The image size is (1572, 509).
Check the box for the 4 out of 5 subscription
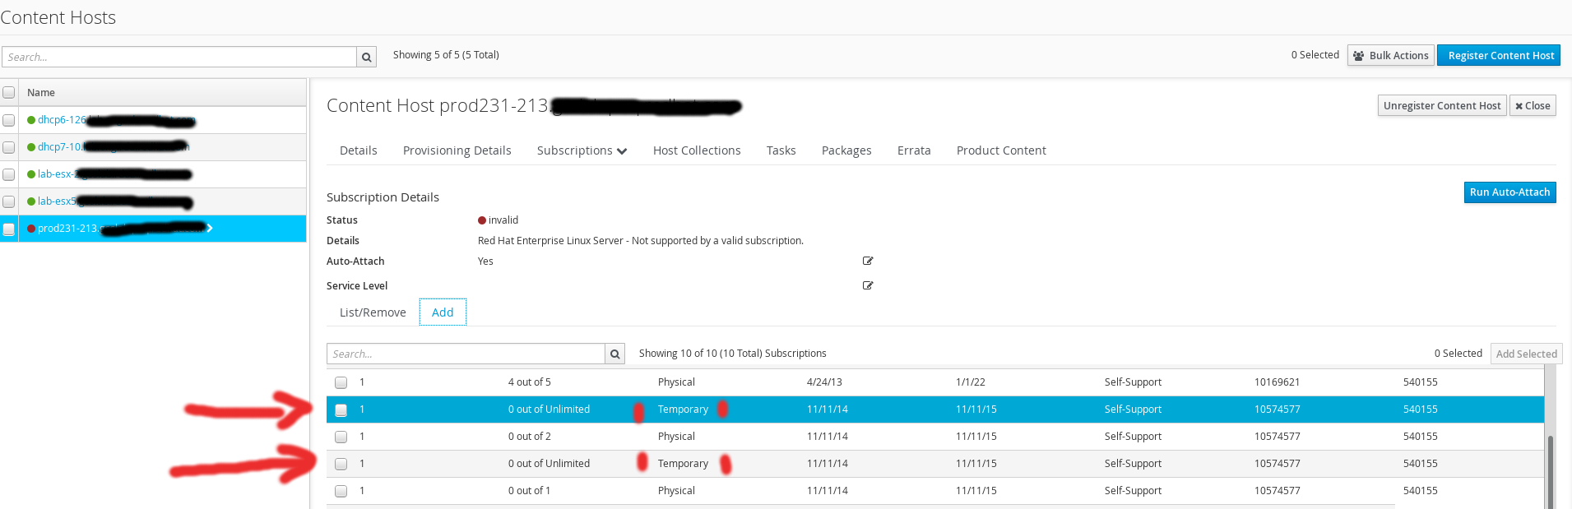tap(341, 382)
